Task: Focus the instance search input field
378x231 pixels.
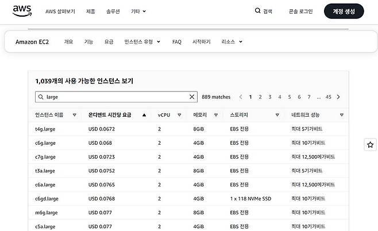Action: (x=116, y=97)
